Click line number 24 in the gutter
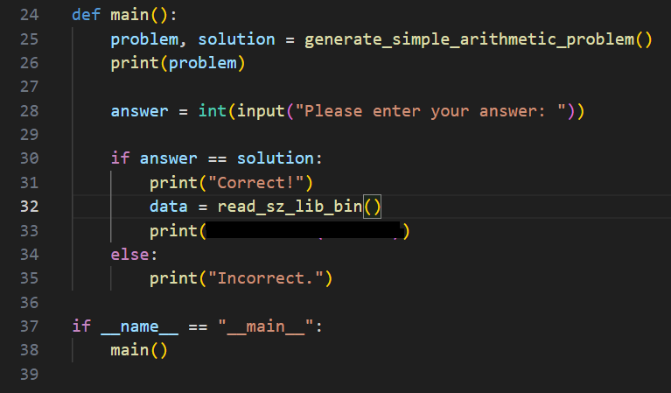Viewport: 671px width, 393px height. pyautogui.click(x=30, y=15)
